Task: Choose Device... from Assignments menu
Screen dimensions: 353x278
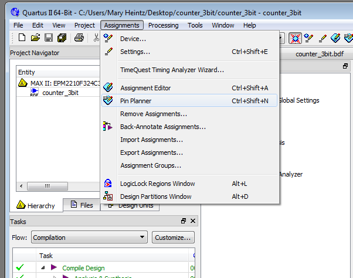Action: pyautogui.click(x=189, y=39)
